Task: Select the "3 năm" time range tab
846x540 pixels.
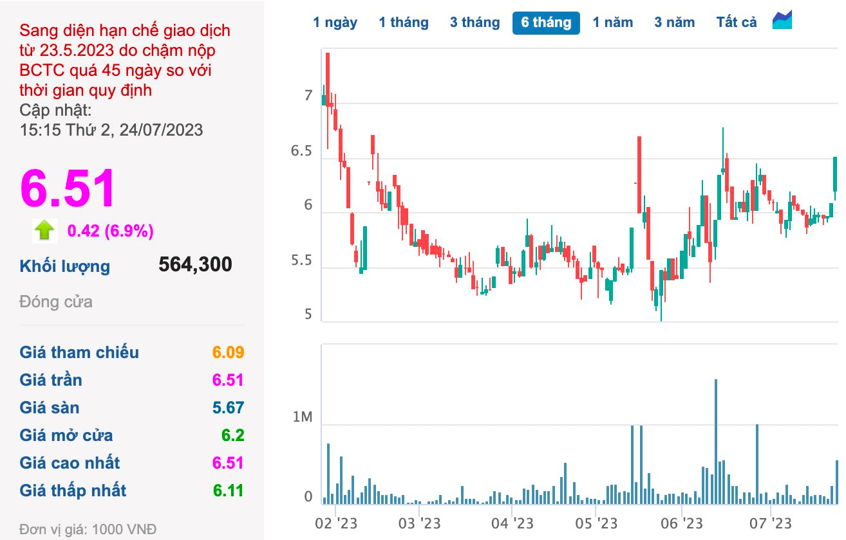Action: [x=675, y=22]
